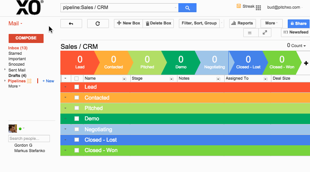The height and width of the screenshot is (172, 310).
Task: Open the Inbox (13) folder
Action: coord(18,48)
